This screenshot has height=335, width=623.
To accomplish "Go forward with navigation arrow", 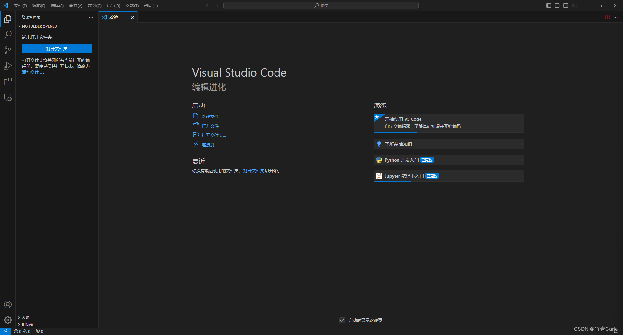I will click(216, 6).
